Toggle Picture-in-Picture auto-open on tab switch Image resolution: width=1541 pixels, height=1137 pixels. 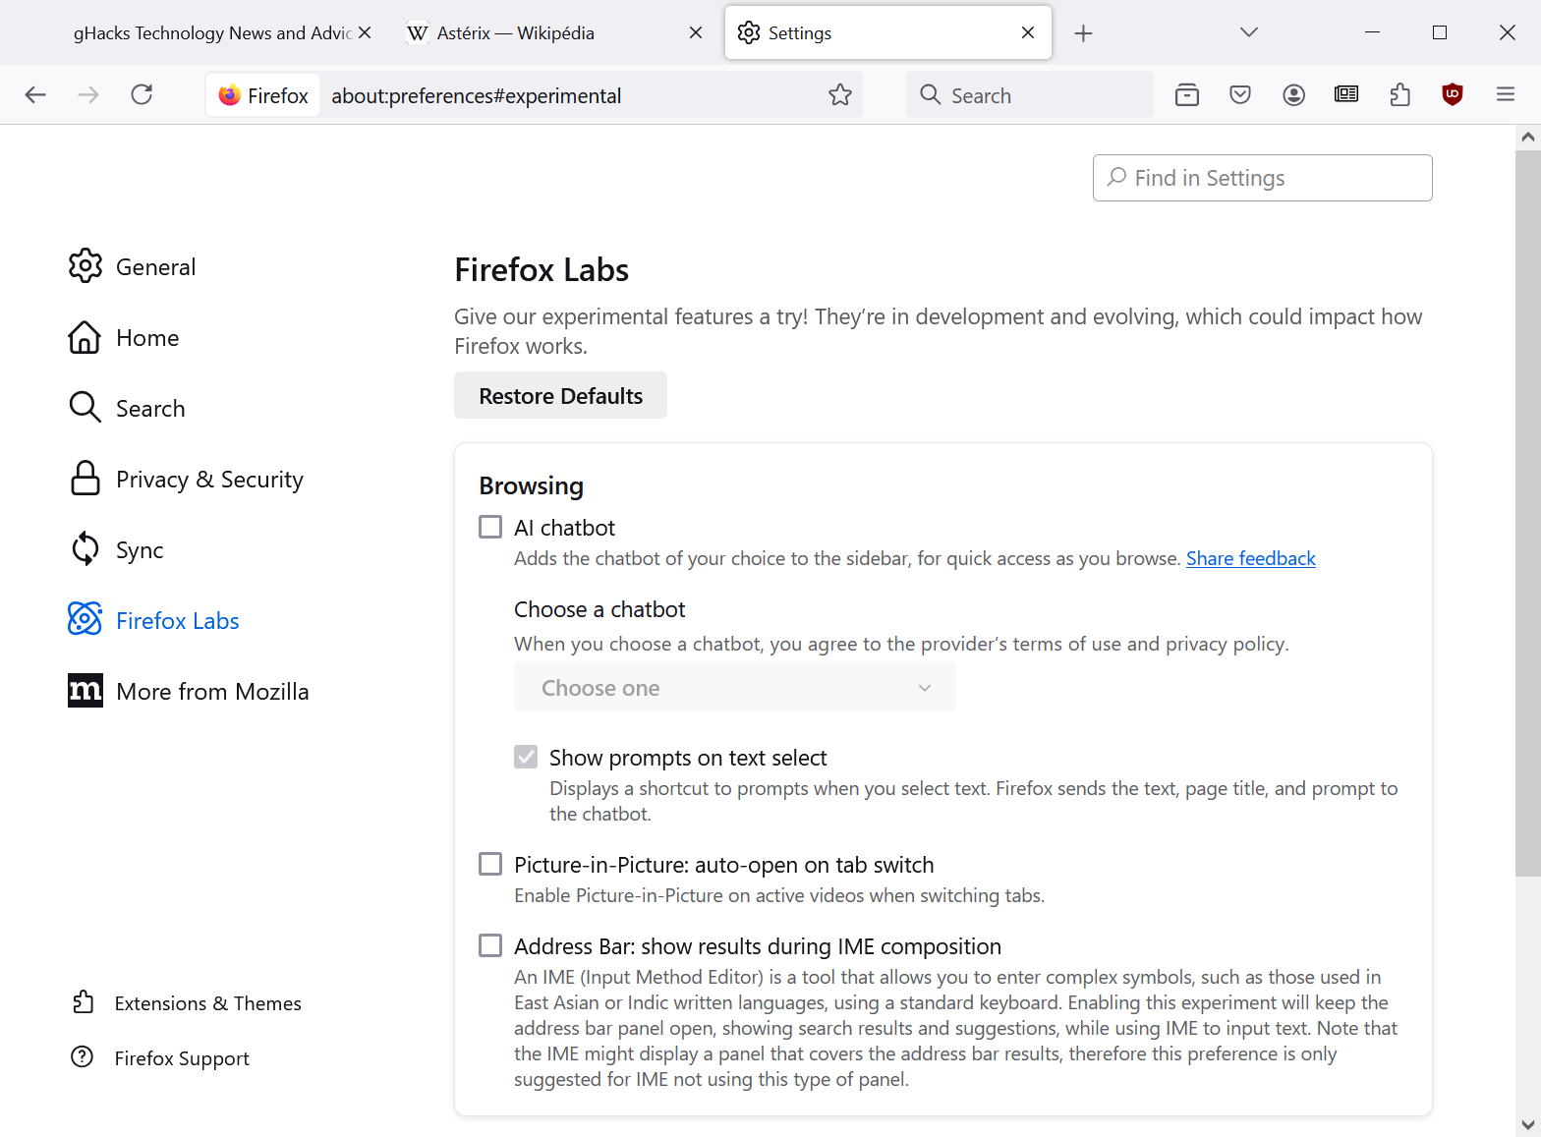(x=490, y=865)
